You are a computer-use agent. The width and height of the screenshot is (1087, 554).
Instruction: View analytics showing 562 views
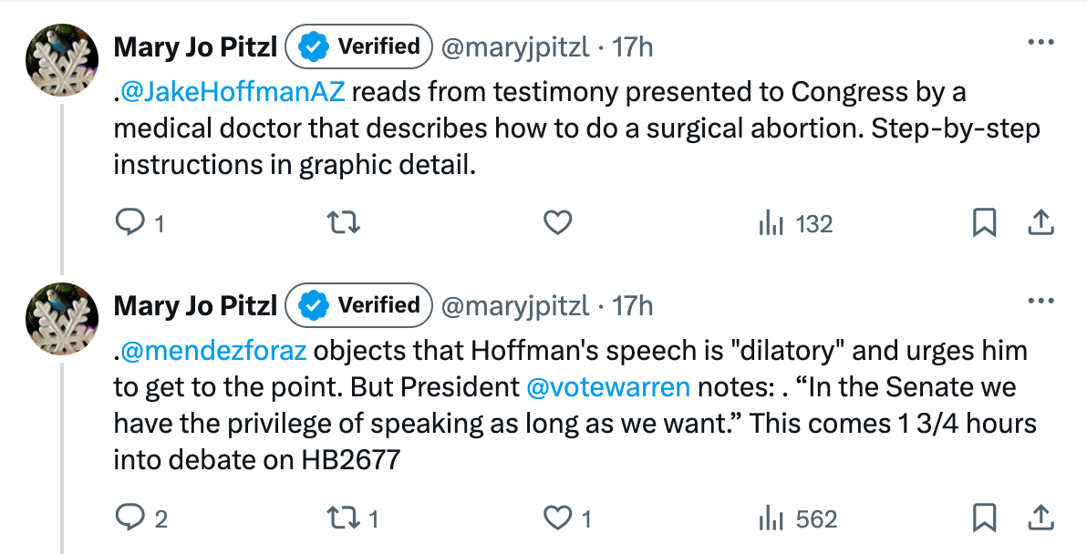(x=797, y=518)
